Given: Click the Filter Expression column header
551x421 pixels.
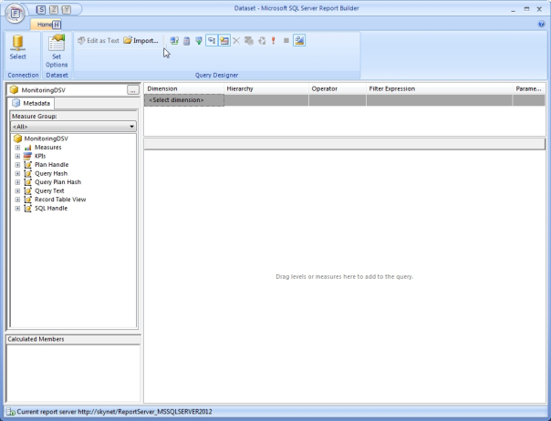Looking at the screenshot, I should (x=440, y=88).
